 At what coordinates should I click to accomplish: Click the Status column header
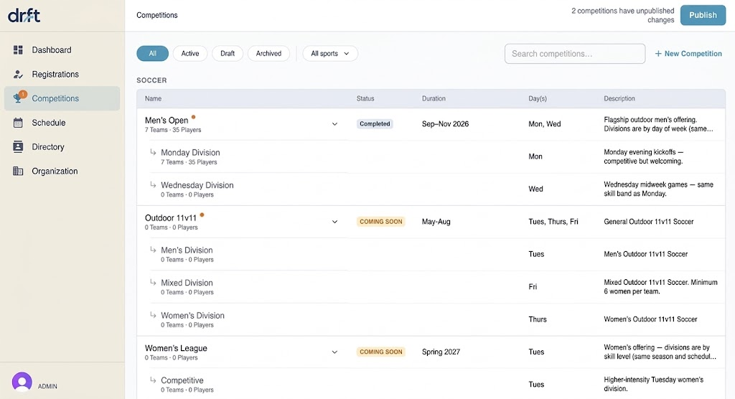click(x=365, y=98)
